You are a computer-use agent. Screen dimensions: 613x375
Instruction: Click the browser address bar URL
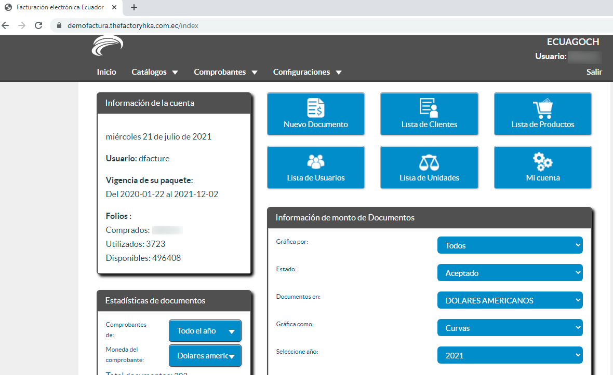pos(133,25)
